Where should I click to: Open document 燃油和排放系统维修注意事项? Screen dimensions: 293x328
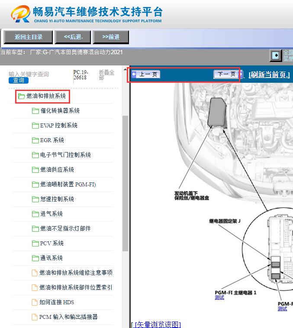76,273
